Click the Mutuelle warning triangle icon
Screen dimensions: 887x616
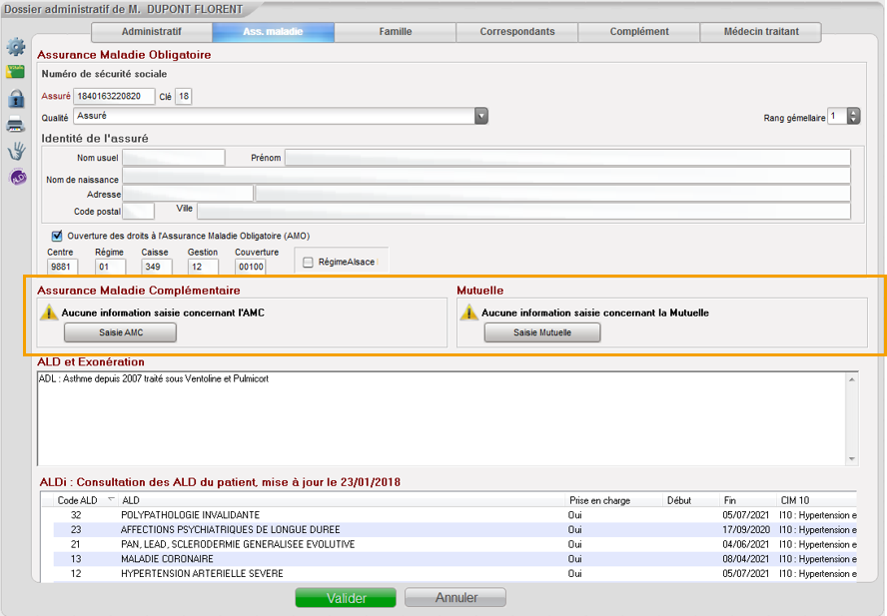(x=468, y=312)
